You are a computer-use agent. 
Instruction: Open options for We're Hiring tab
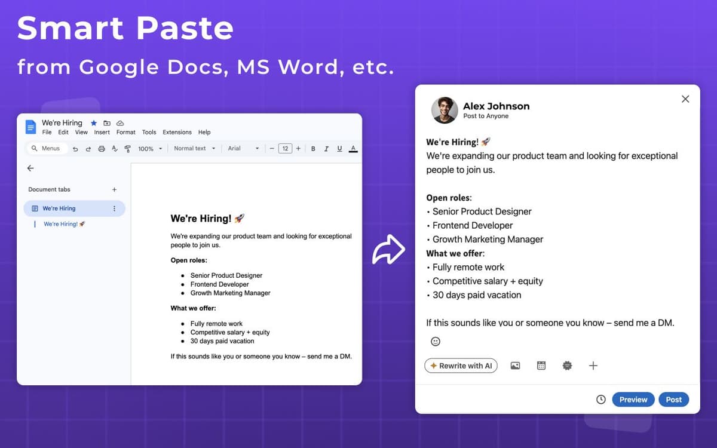point(114,208)
